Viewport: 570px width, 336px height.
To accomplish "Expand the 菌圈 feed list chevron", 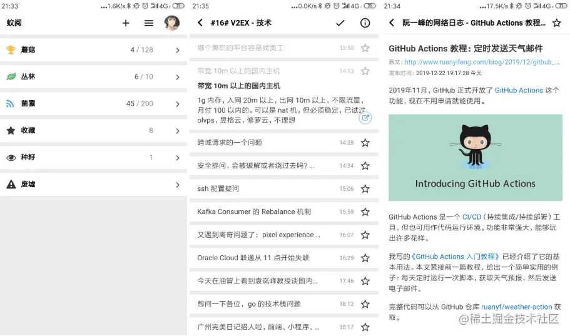I will [x=178, y=104].
